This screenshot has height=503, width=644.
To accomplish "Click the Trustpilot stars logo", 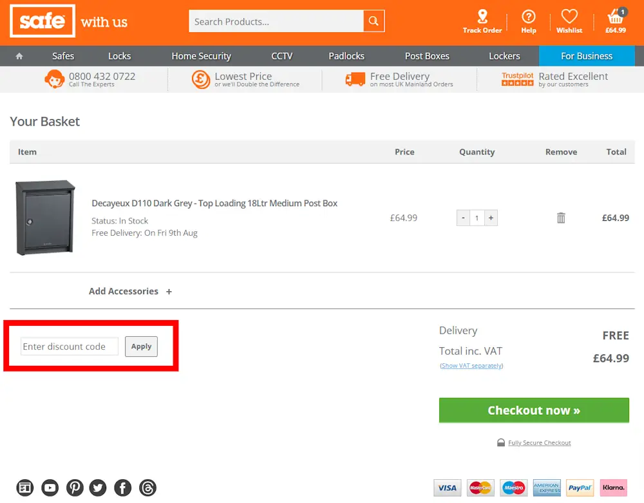I will click(x=518, y=79).
